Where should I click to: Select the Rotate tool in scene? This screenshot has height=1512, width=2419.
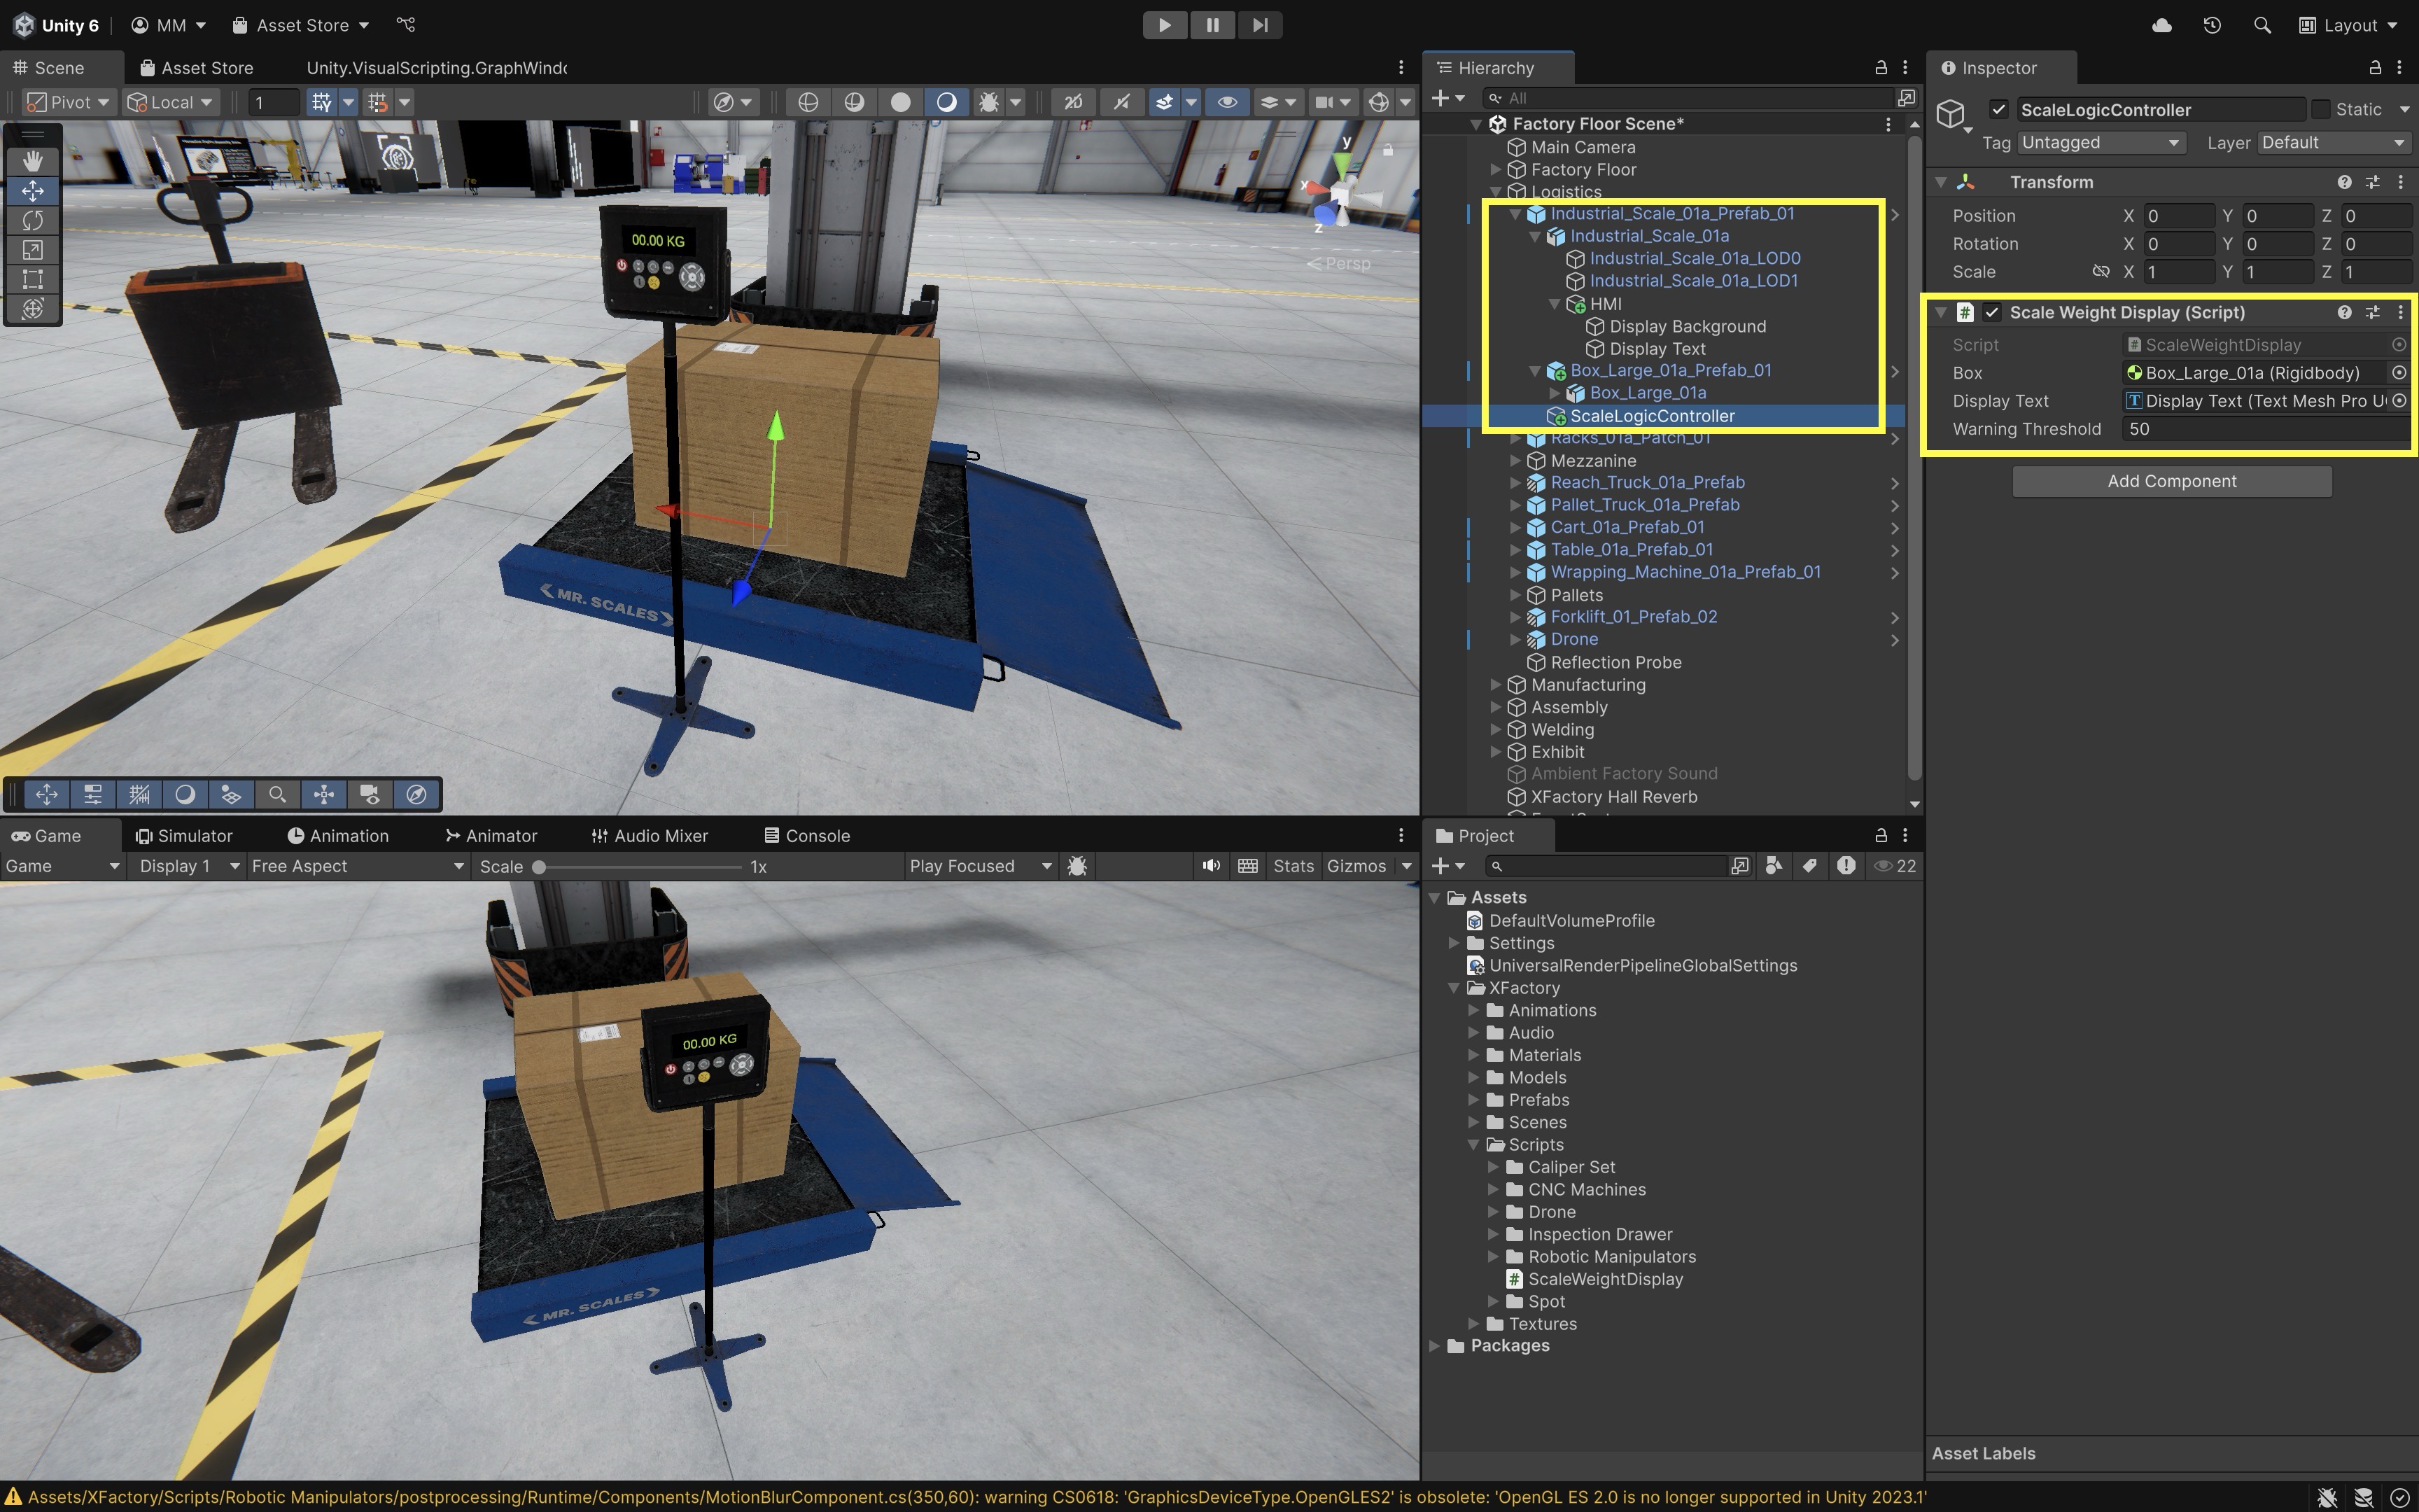click(32, 220)
